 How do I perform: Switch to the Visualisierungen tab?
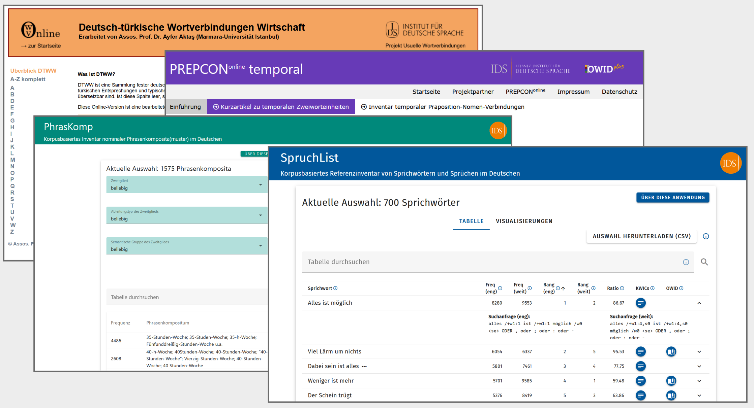(524, 221)
